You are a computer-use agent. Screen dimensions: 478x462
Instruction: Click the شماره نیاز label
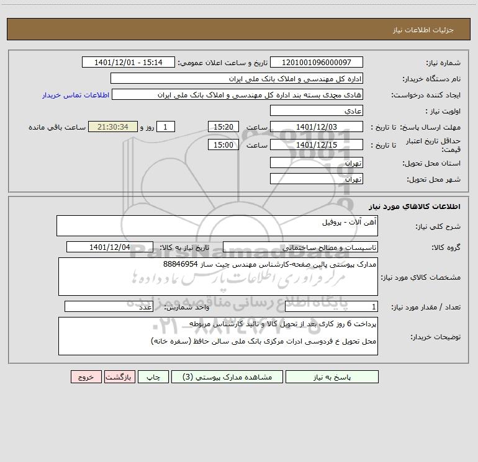[x=443, y=63]
